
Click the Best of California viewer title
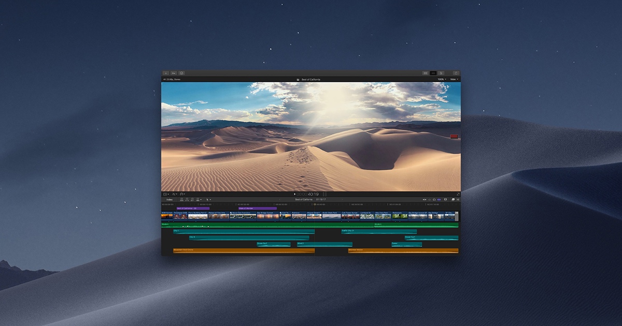pyautogui.click(x=310, y=79)
